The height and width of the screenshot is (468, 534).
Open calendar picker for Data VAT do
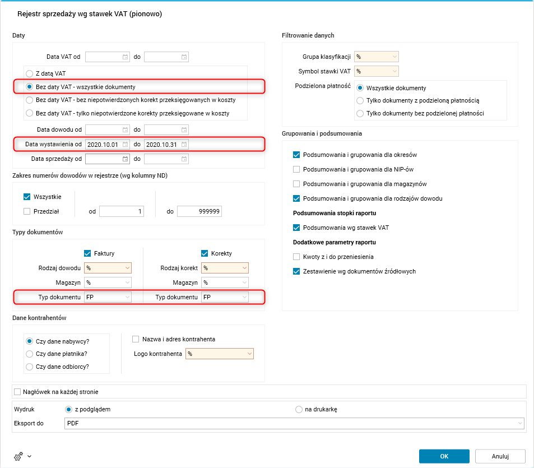click(184, 57)
